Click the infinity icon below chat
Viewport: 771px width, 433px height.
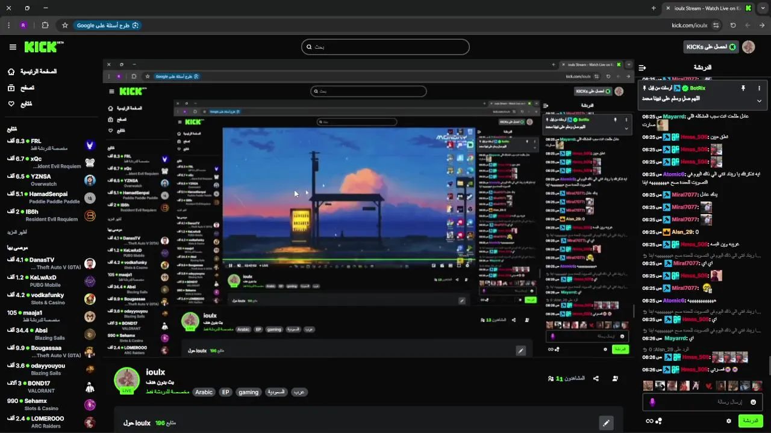point(649,421)
